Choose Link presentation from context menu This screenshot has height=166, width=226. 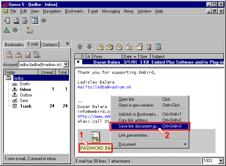[150, 135]
